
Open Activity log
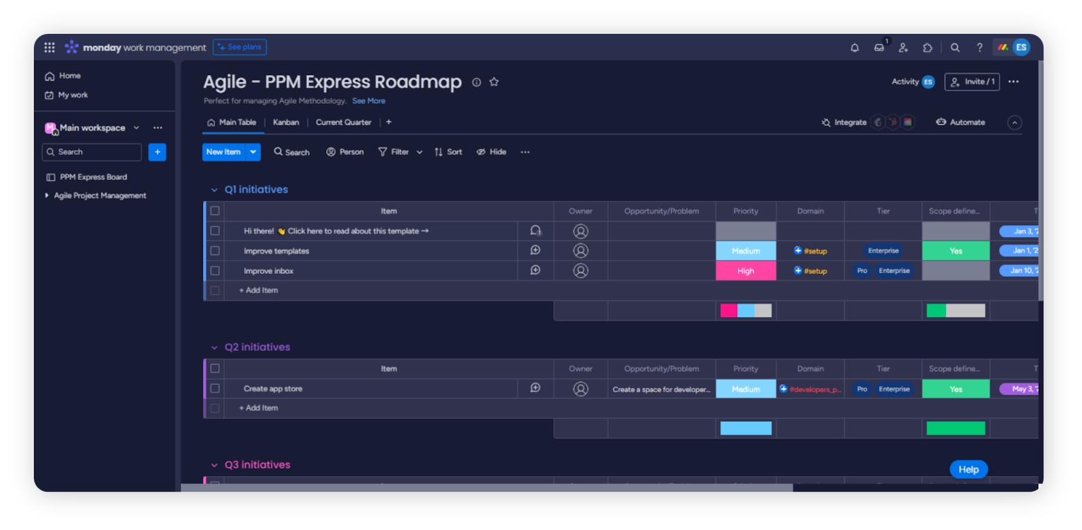(x=913, y=82)
